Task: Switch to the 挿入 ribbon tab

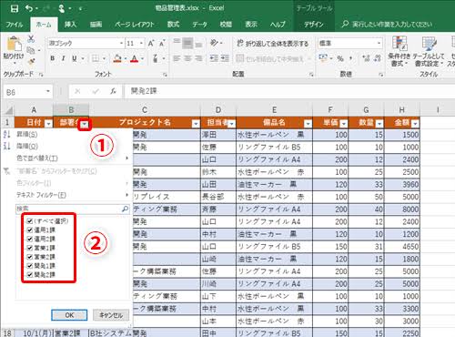Action: tap(70, 25)
